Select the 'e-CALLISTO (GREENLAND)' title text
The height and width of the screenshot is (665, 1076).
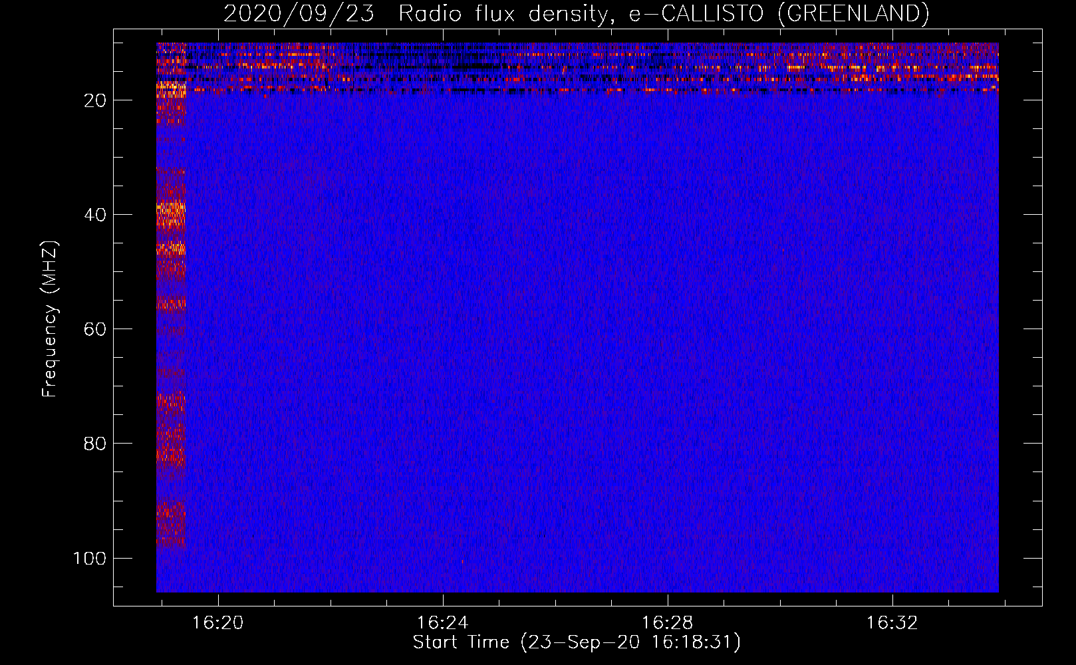779,13
